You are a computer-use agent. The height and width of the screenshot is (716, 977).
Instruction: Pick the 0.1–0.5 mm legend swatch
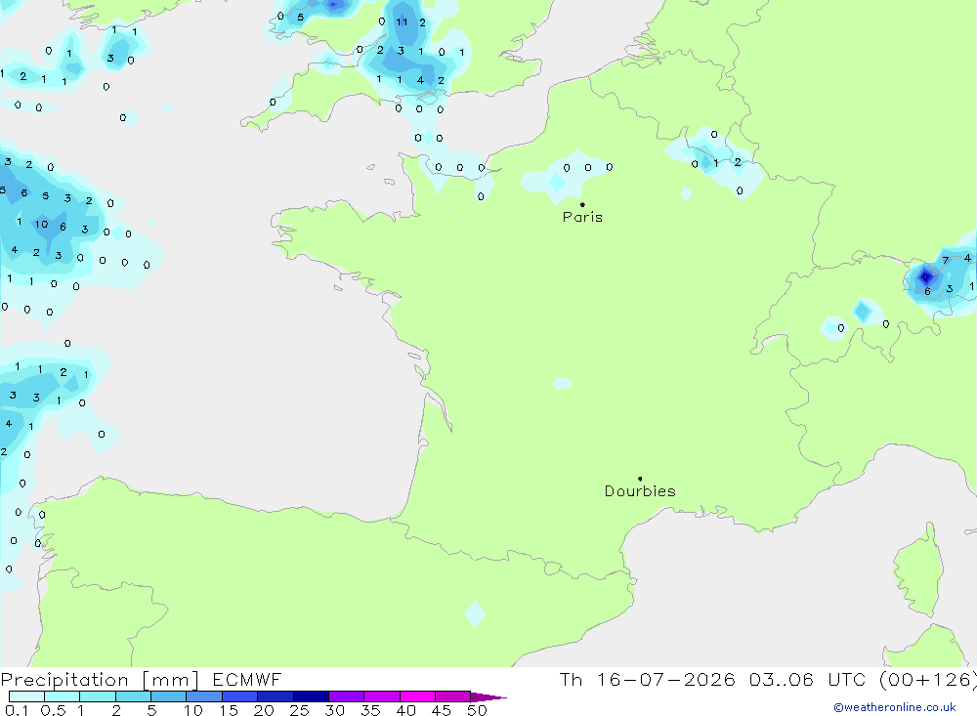[x=26, y=696]
